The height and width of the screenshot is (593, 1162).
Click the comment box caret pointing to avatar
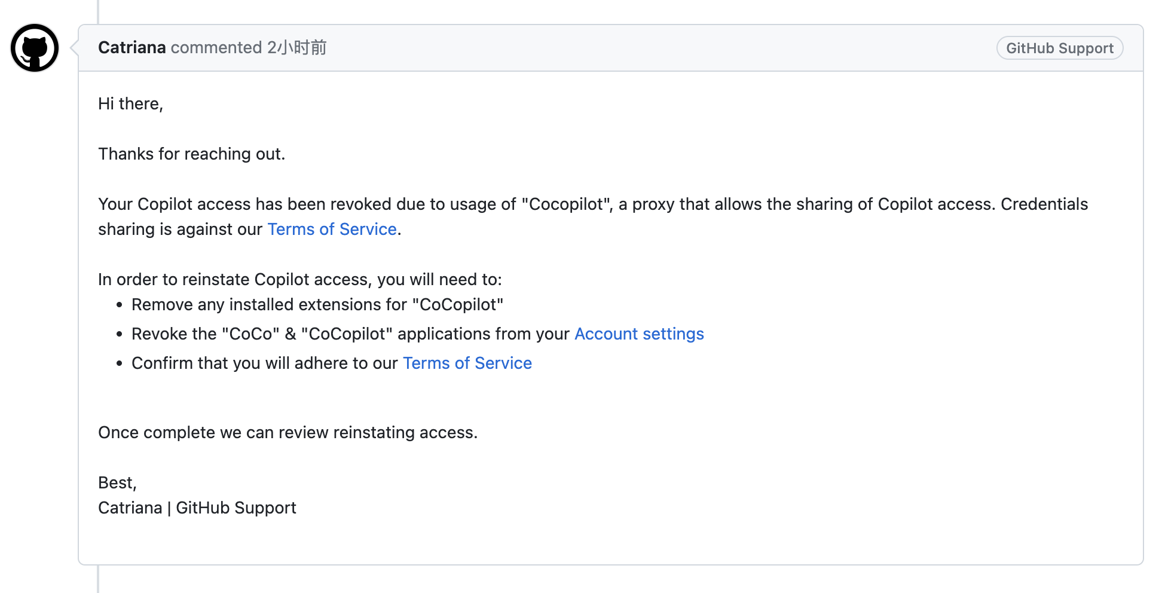pyautogui.click(x=74, y=48)
